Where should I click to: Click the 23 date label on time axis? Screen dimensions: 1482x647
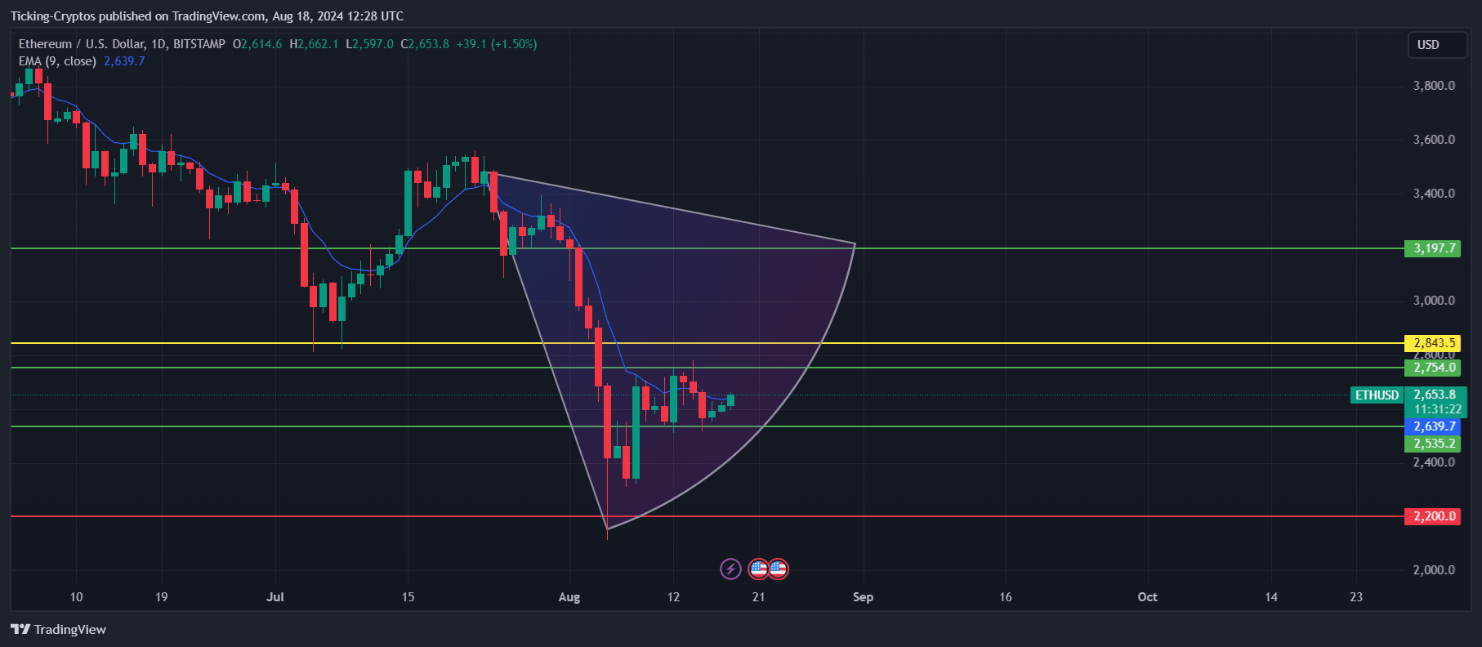point(1356,597)
